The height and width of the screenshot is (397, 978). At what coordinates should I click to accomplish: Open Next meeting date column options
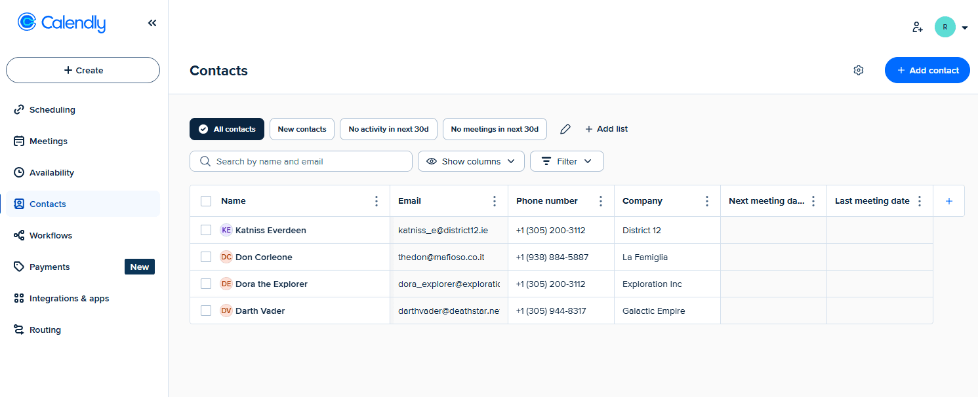coord(813,201)
